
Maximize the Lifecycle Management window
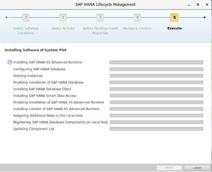pos(198,5)
